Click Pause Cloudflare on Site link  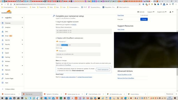124,75
